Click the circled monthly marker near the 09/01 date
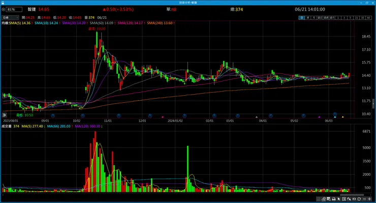 pos(53,116)
